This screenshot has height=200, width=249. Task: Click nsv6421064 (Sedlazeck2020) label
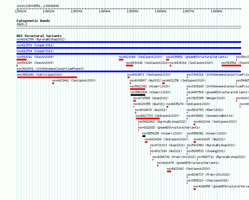[x=140, y=57]
